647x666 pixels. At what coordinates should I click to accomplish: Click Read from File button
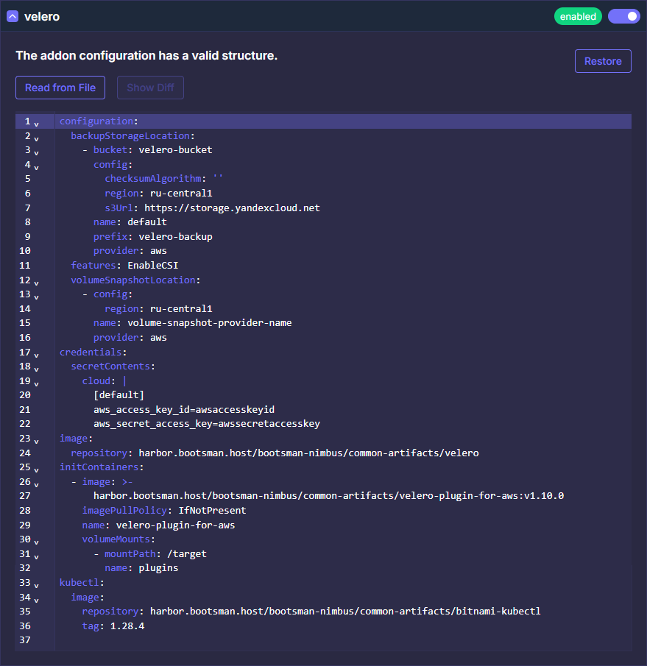tap(60, 88)
